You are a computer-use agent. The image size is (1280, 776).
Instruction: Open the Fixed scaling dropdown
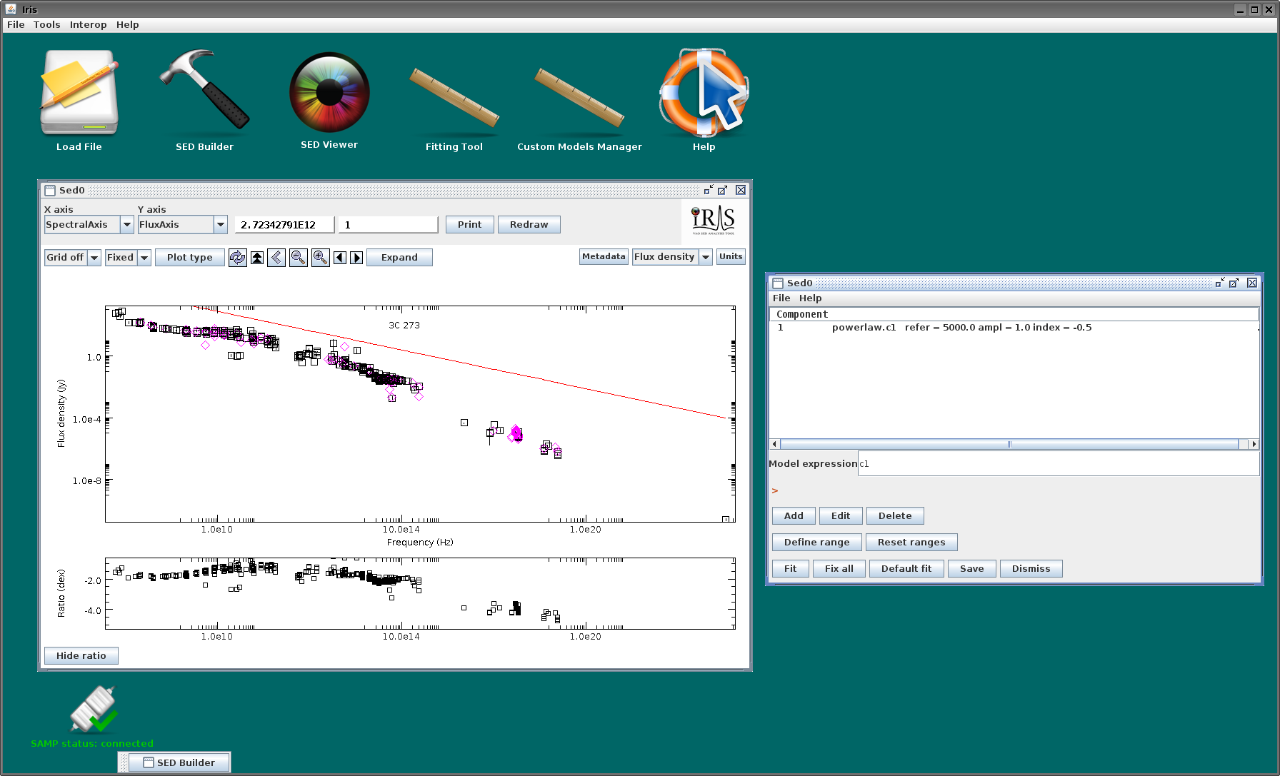click(127, 258)
